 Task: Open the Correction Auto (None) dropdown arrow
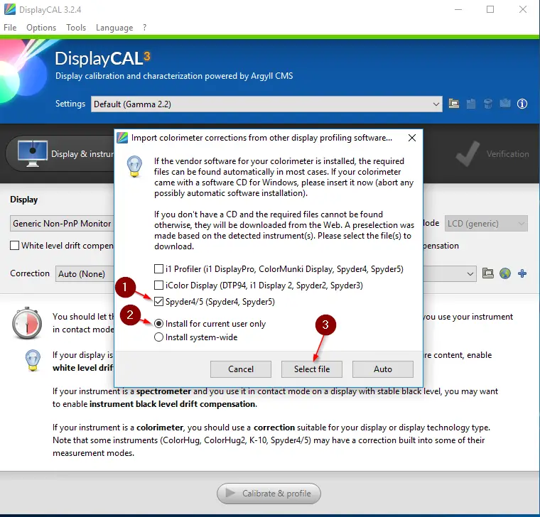coord(470,273)
